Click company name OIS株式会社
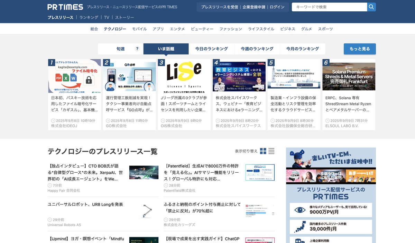This screenshot has width=415, height=243. (172, 126)
